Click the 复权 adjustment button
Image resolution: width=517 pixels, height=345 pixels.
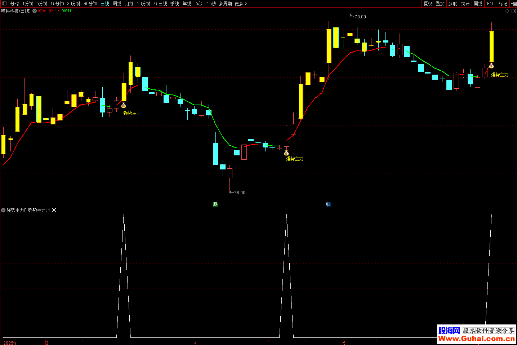click(x=428, y=4)
